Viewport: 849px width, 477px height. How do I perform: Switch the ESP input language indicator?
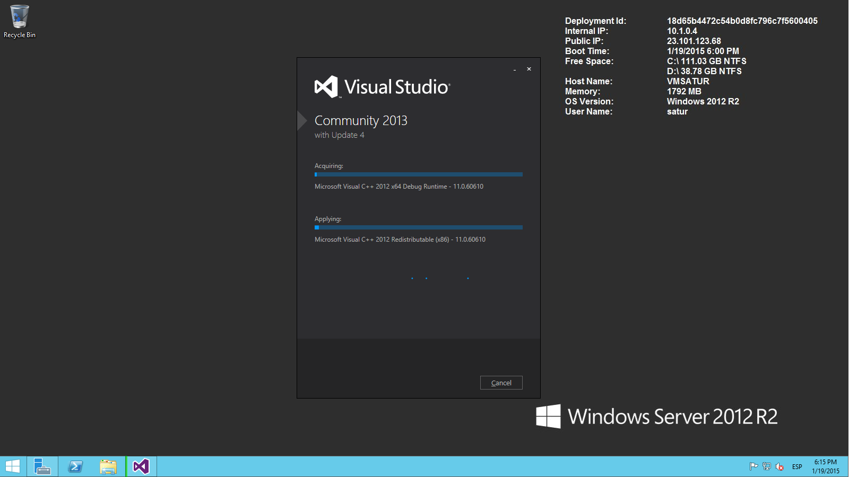click(x=797, y=467)
